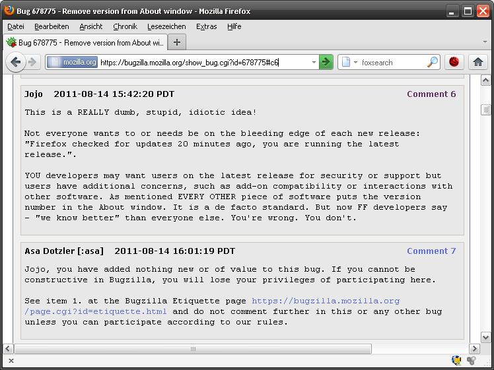Screen dimensions: 494x370
Task: Open the Extras menu
Action: coord(206,26)
